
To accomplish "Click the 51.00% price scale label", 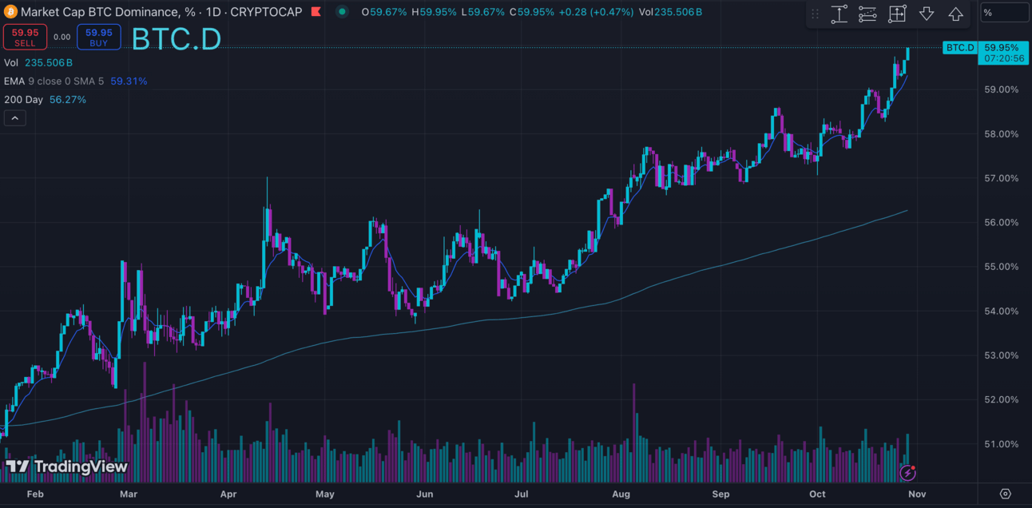I will [x=1001, y=444].
